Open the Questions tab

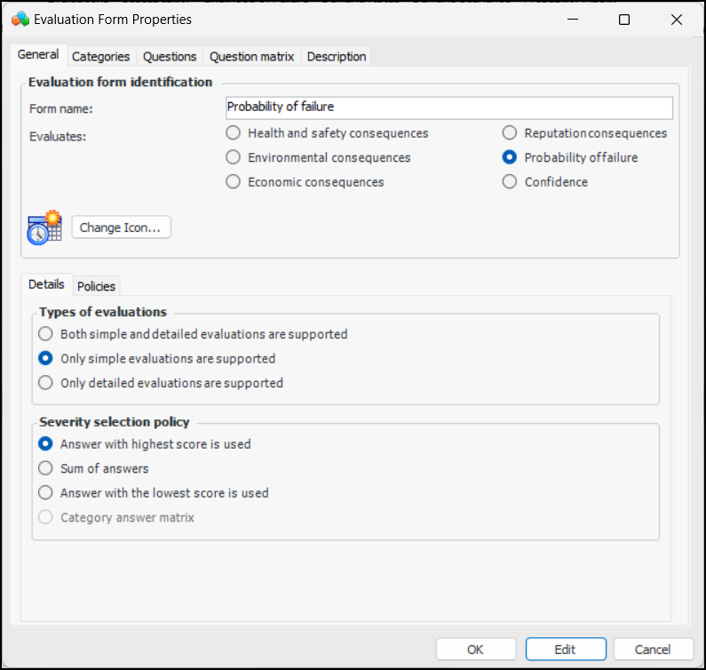coord(170,56)
